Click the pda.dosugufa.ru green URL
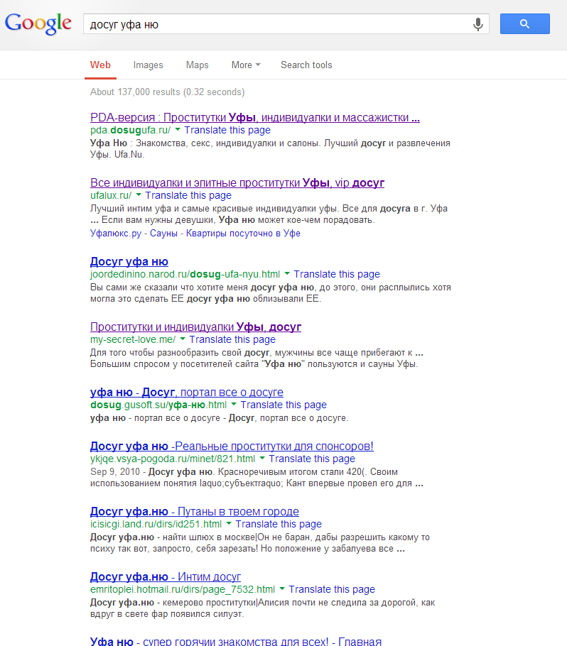567x646 pixels. coord(130,130)
